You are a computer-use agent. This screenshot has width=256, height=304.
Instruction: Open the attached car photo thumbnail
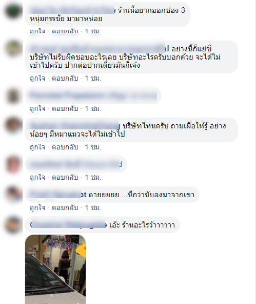(55, 269)
